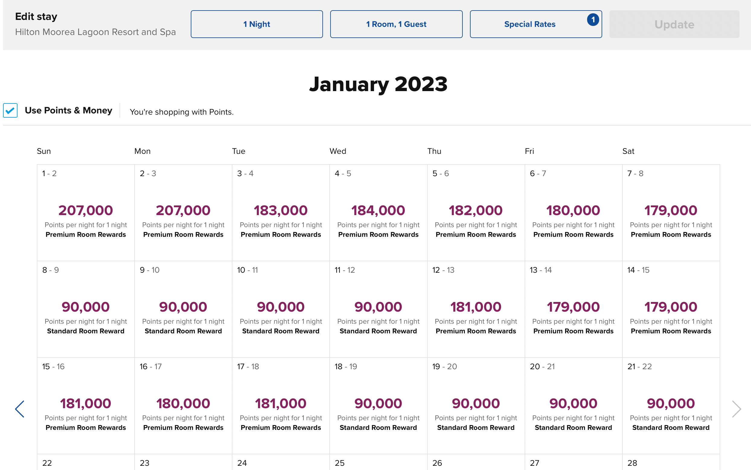
Task: Select Jan 11 - 12 Standard Room Reward
Action: pos(379,309)
